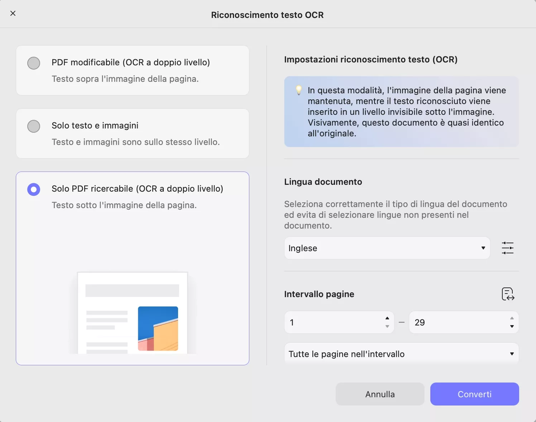Click the Solo PDF ricercabile option card
This screenshot has height=422, width=536.
coord(132,268)
